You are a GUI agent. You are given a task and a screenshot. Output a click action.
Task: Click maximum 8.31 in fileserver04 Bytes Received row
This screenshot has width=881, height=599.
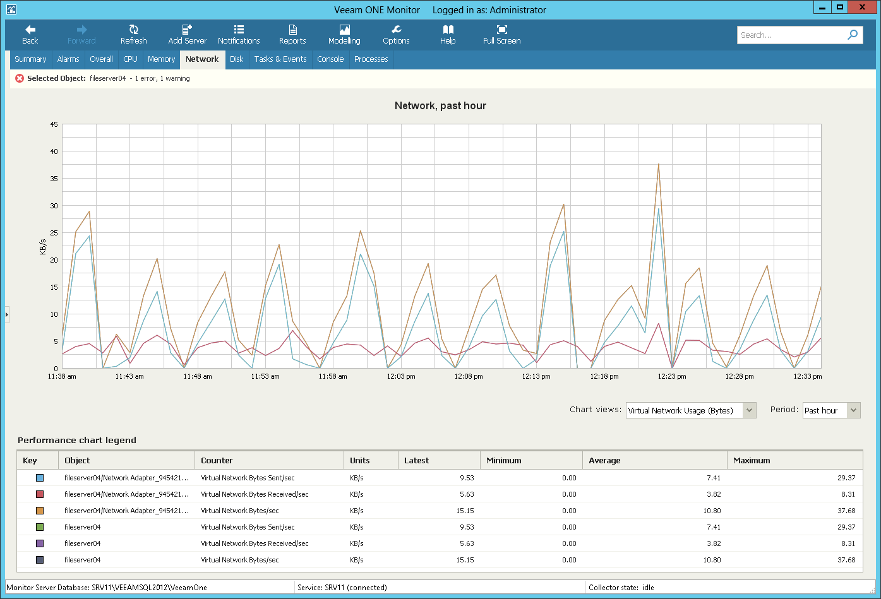tap(848, 543)
